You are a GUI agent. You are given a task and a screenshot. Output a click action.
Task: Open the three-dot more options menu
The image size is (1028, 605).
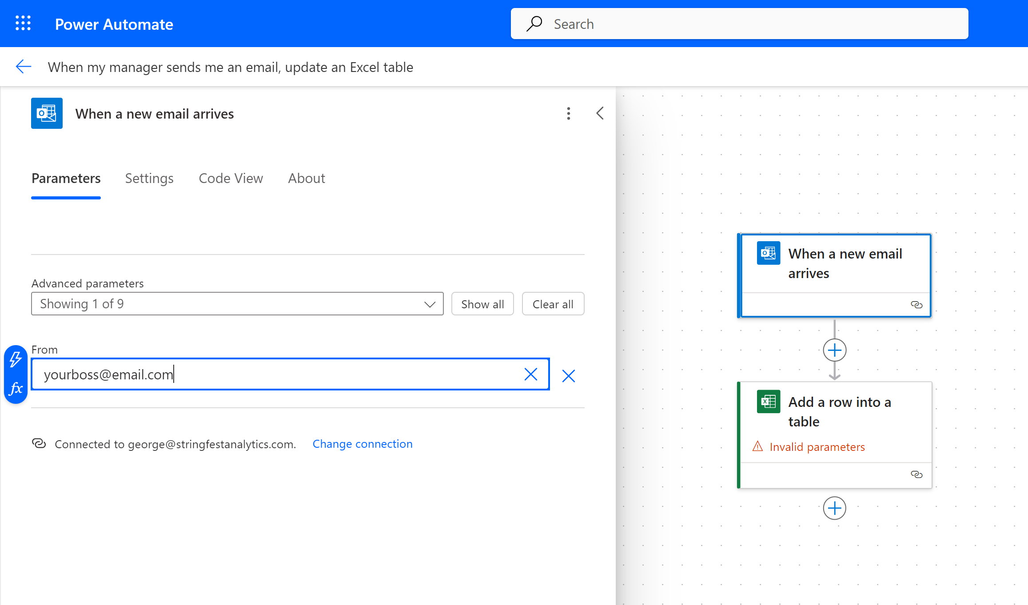(568, 114)
